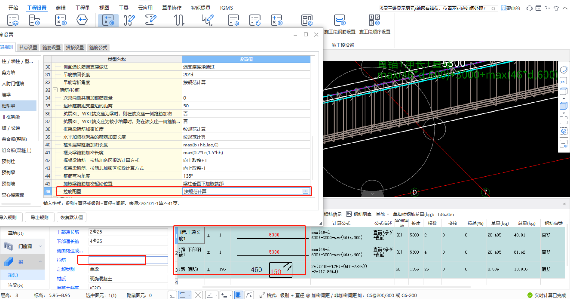
Task: Switch to the 节点设置 tab
Action: pyautogui.click(x=28, y=48)
